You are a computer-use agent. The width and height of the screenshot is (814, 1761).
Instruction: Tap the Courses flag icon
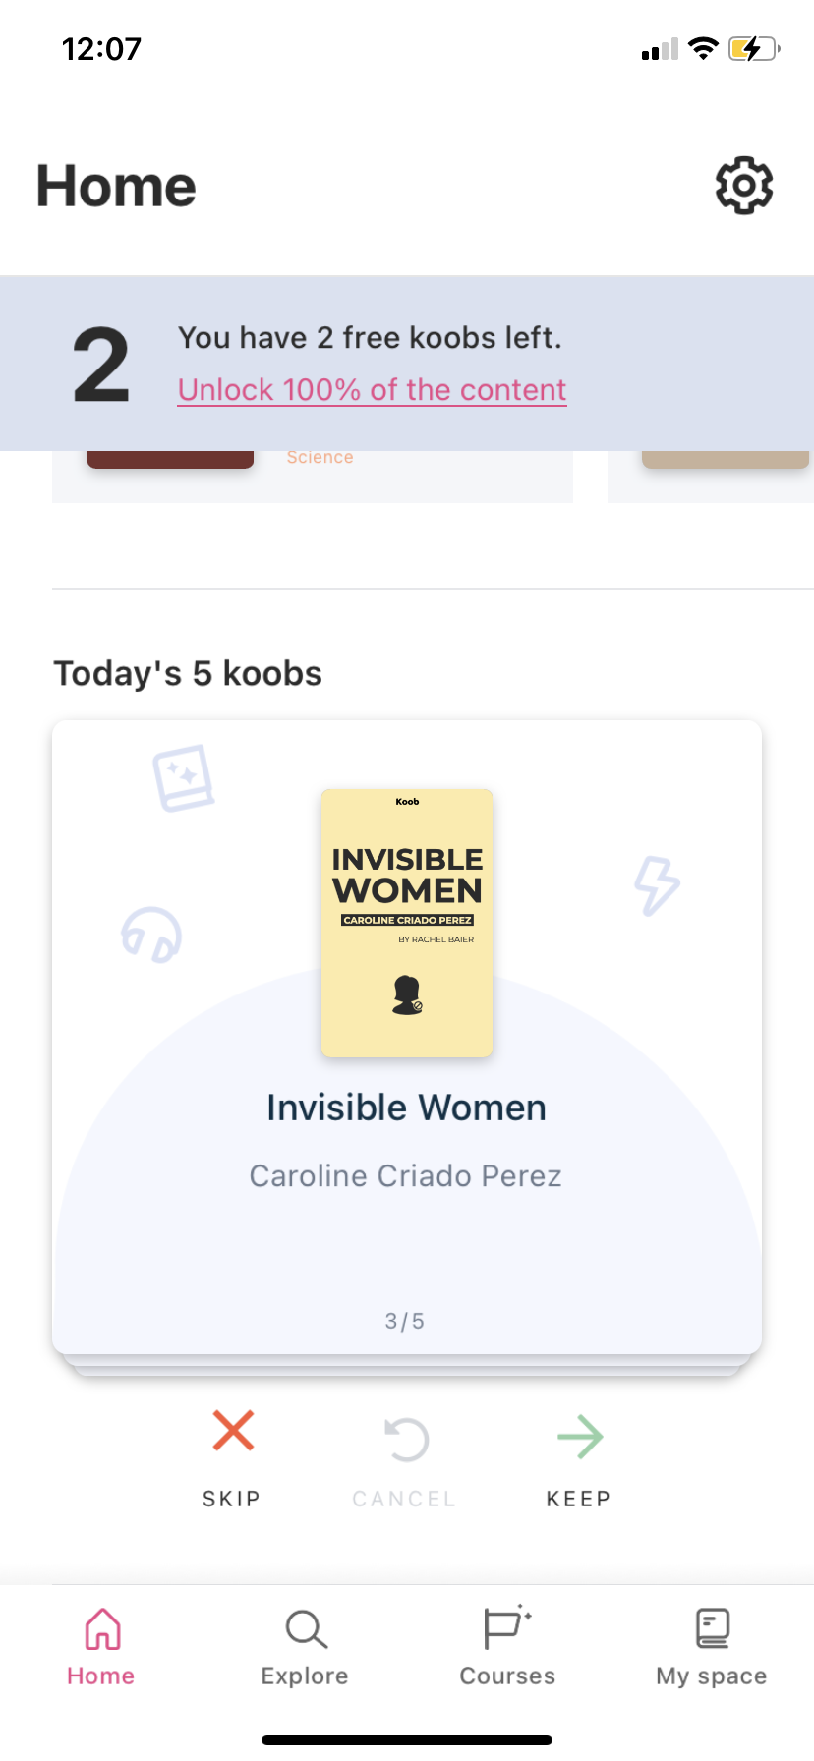[x=506, y=1627]
